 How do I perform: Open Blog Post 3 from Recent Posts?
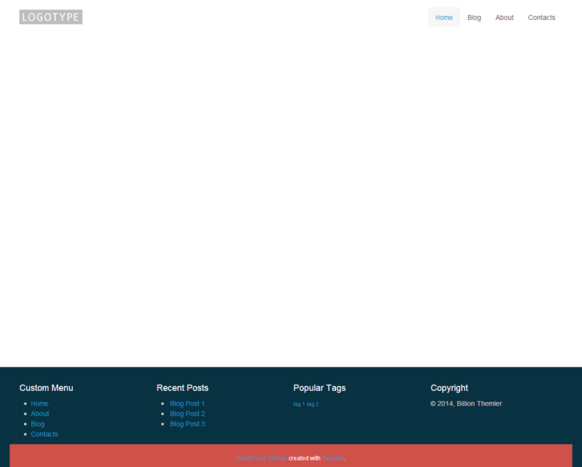187,424
